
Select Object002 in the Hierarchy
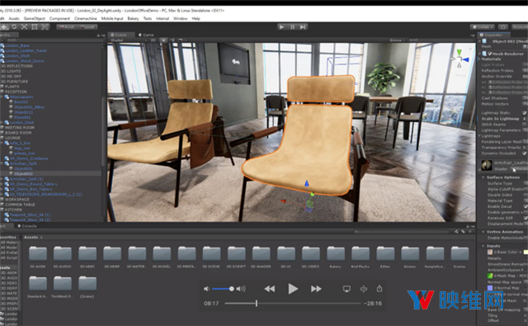(x=23, y=174)
